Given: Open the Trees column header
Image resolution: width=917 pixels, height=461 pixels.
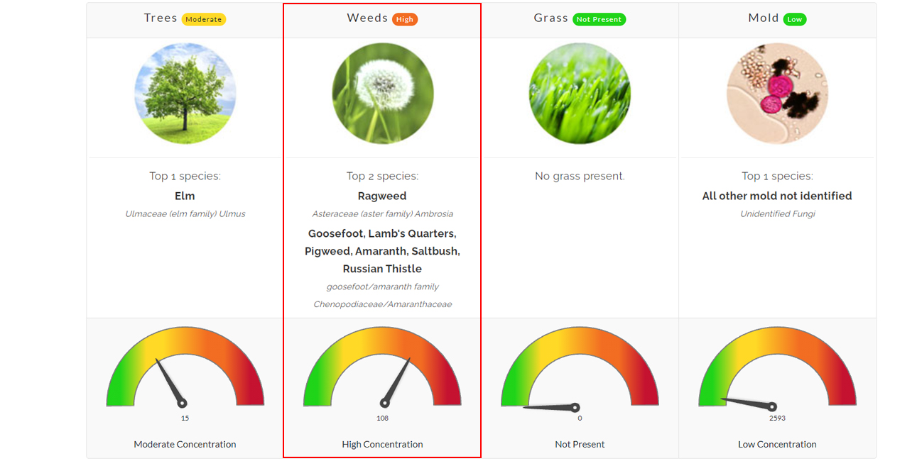Looking at the screenshot, I should [x=161, y=18].
